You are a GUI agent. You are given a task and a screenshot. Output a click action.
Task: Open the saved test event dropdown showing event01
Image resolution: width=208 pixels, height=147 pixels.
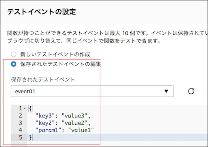(92, 91)
